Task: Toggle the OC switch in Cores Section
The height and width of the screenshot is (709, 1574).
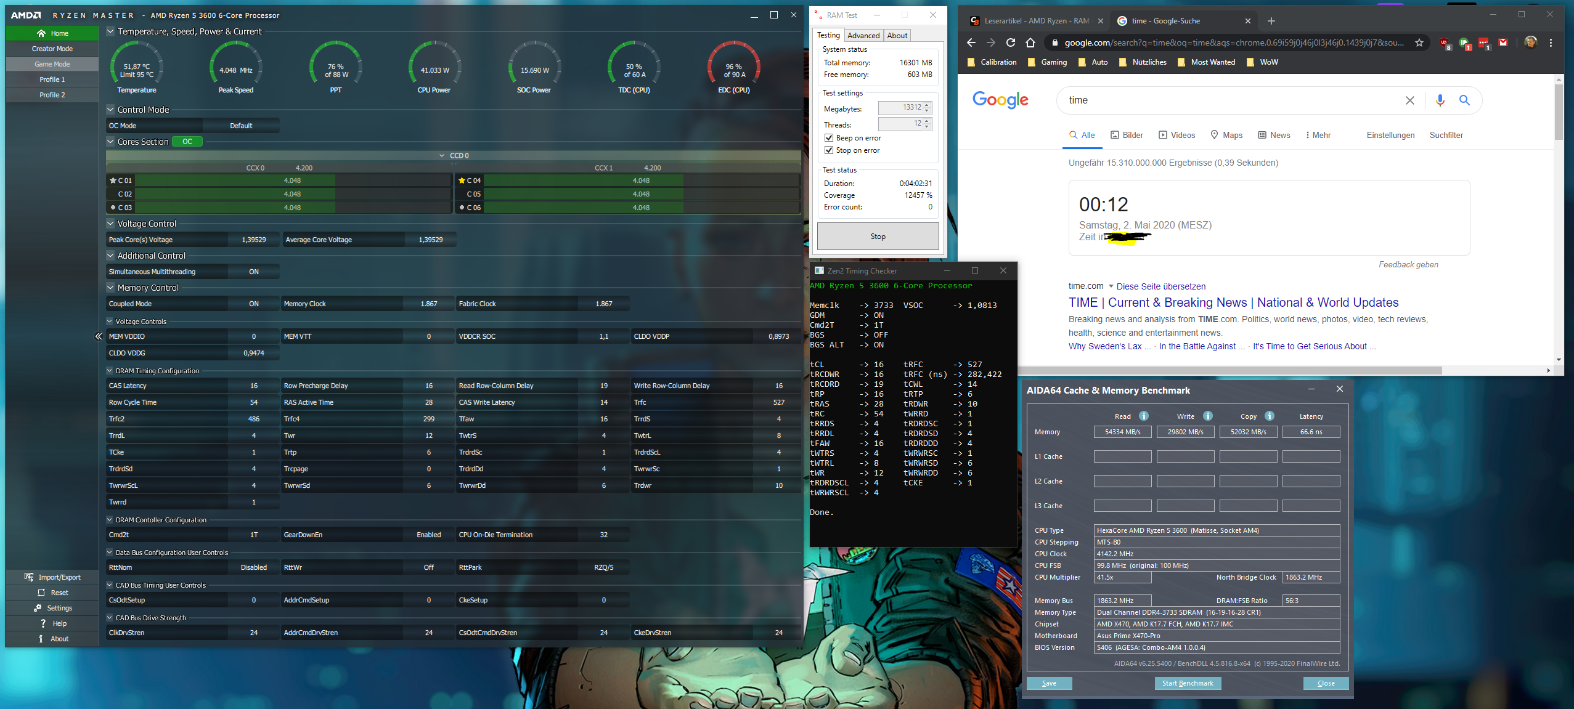Action: [x=187, y=142]
